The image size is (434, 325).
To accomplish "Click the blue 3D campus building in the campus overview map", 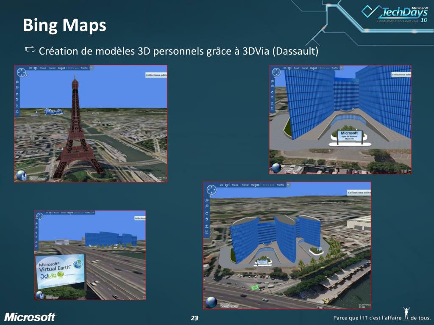I will pyautogui.click(x=275, y=239).
